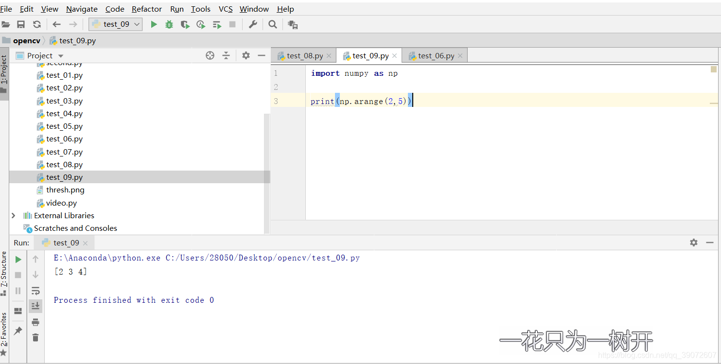
Task: Open Search Everywhere magnifier icon
Action: (x=273, y=24)
